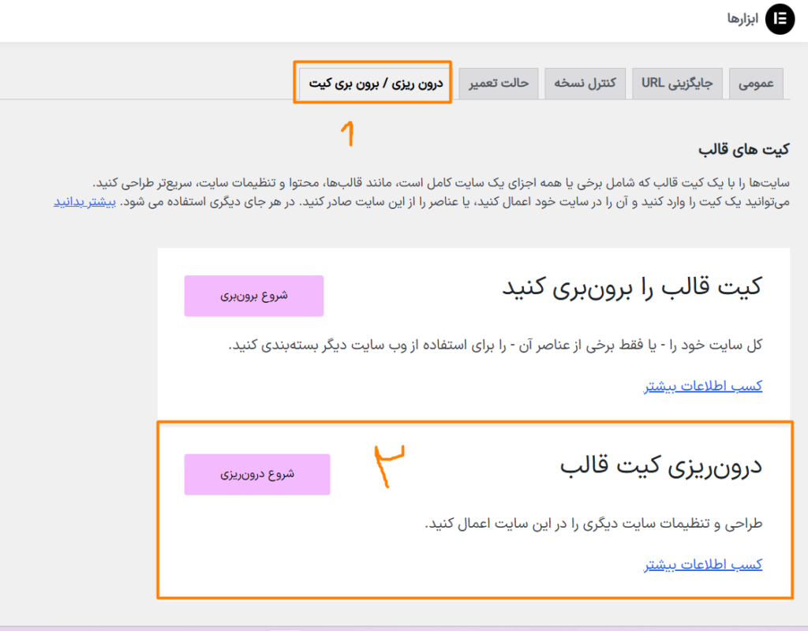
Task: Click کسب اطلاعات بیشتر link in the export card
Action: (705, 386)
